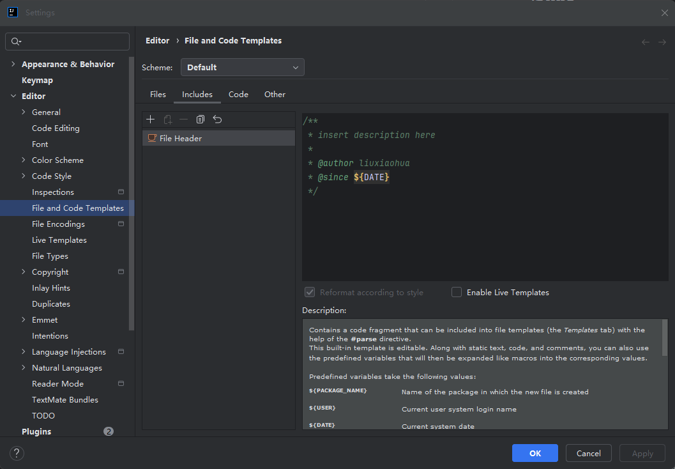Switch to the Includes tab
This screenshot has width=675, height=469.
(197, 95)
